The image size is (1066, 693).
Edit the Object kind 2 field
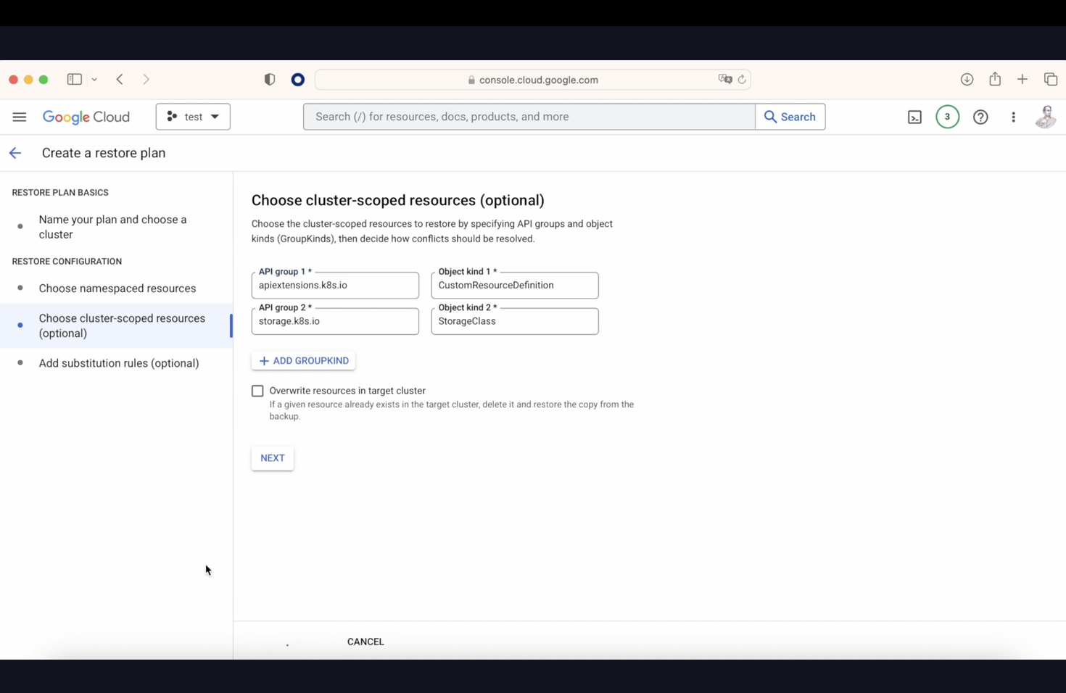(515, 321)
